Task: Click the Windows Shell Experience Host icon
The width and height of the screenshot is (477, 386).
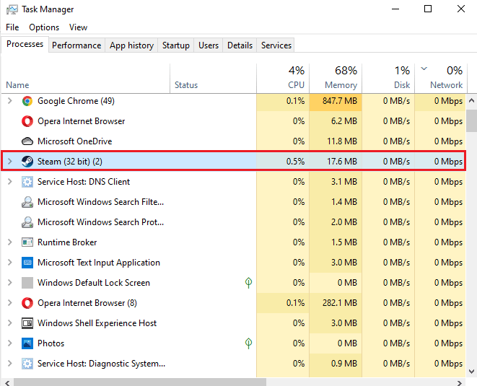Action: coord(27,323)
